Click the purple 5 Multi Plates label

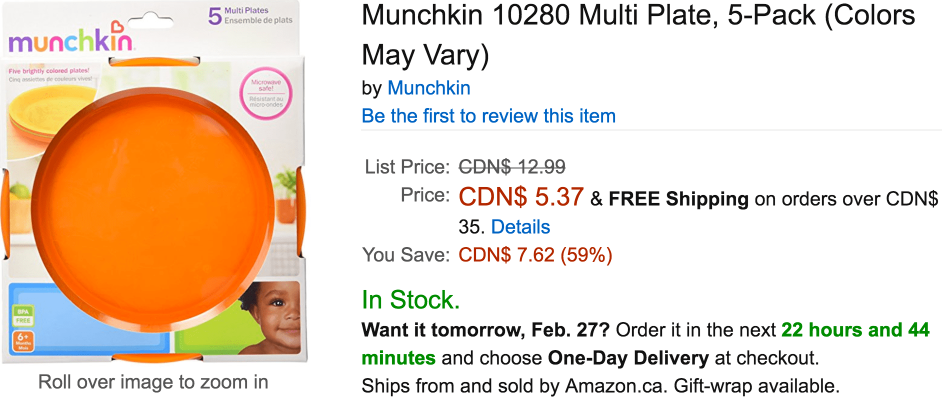click(250, 15)
